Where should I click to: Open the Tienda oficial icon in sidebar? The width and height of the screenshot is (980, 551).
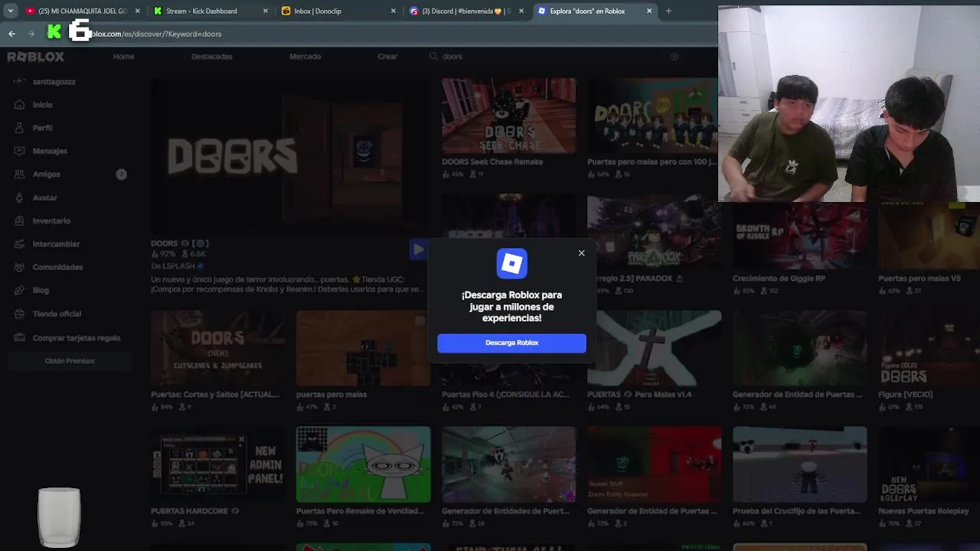tap(20, 314)
